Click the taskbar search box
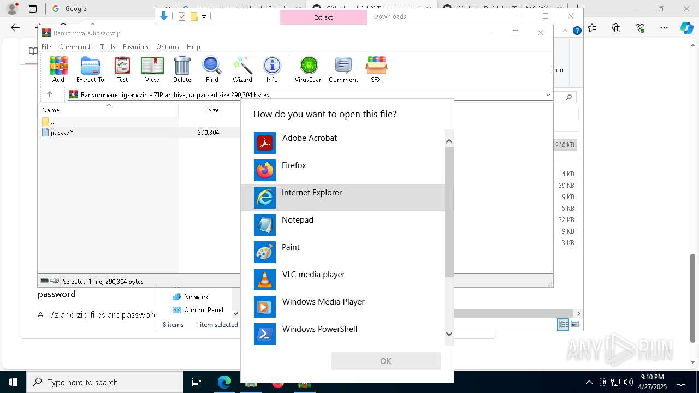 [104, 382]
